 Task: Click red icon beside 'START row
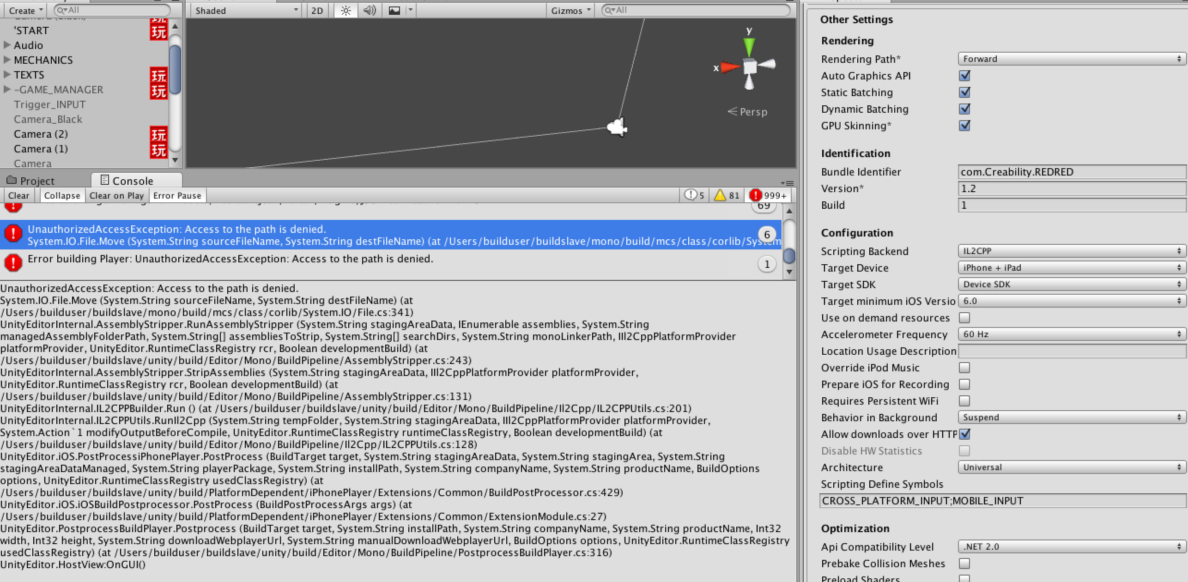158,32
